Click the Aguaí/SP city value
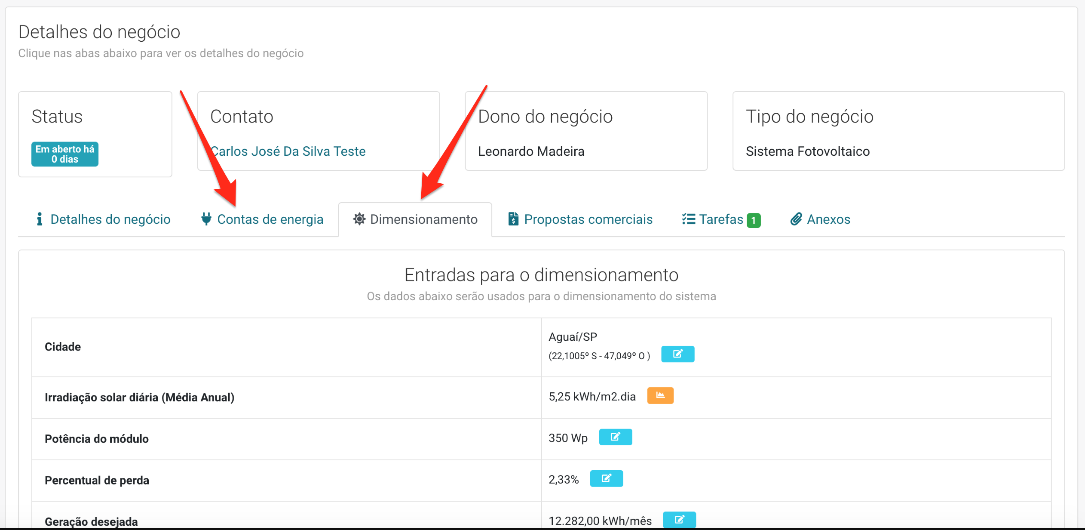The height and width of the screenshot is (530, 1085). [573, 337]
